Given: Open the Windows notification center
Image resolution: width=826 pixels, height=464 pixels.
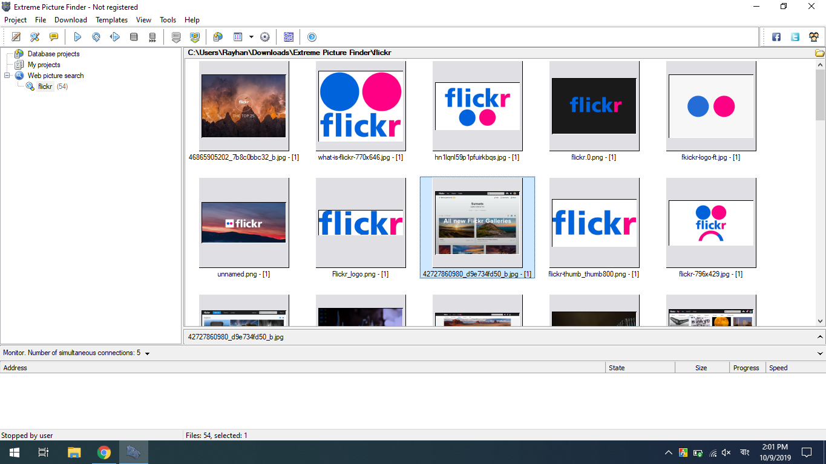Looking at the screenshot, I should coord(807,453).
